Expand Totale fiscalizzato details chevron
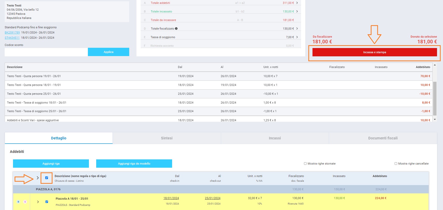Screen dimensions: 443x210 click(x=297, y=29)
